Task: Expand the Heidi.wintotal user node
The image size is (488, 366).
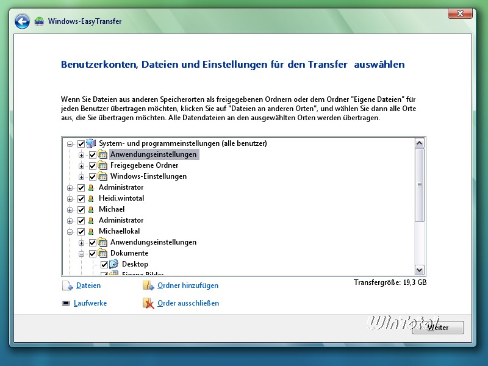Action: (70, 199)
